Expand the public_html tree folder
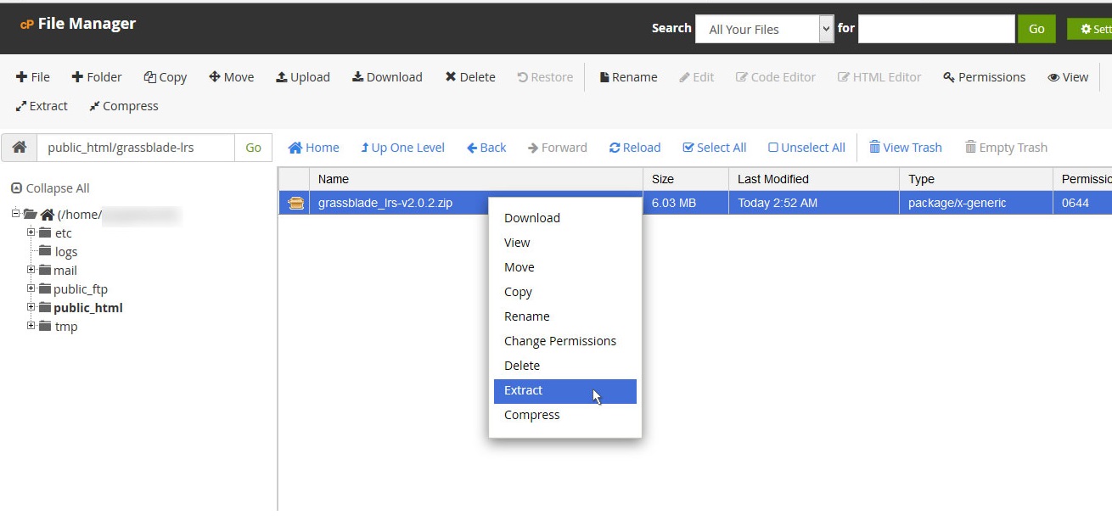Viewport: 1112px width, 526px height. (31, 308)
